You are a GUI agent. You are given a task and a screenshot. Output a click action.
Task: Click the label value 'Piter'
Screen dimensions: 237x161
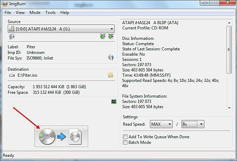[x=31, y=47]
